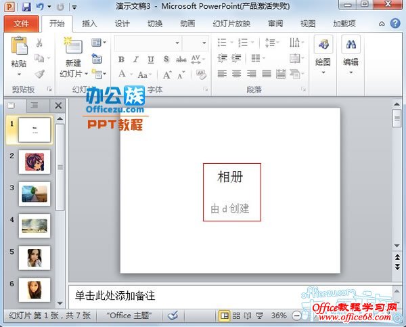Open the font size dropdown
The height and width of the screenshot is (327, 406).
(204, 43)
